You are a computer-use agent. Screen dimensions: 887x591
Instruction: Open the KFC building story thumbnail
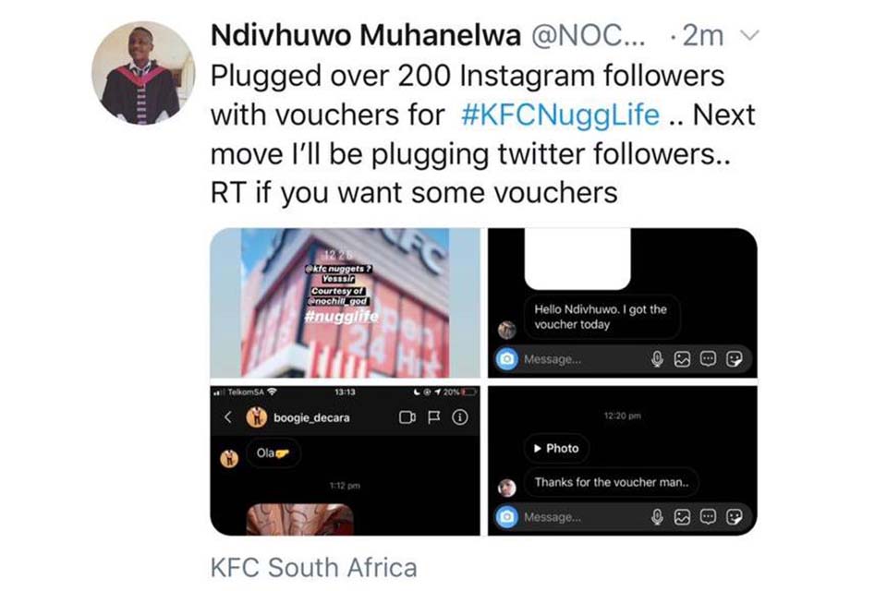click(x=345, y=303)
